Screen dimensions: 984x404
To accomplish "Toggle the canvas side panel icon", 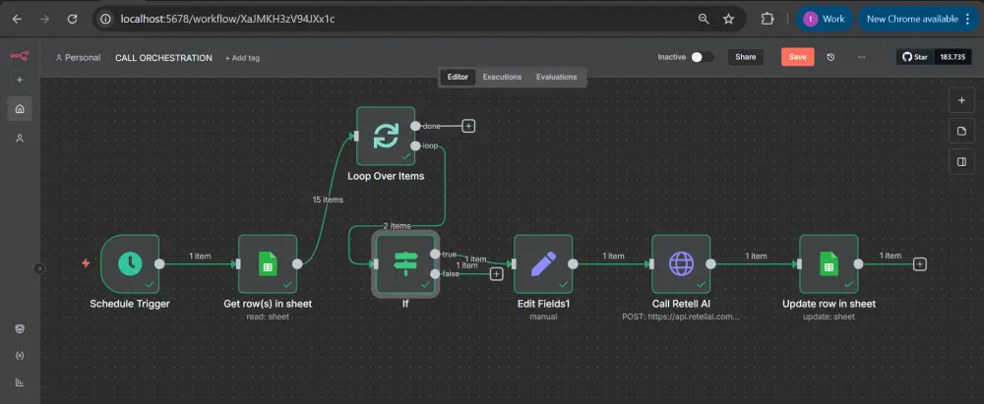I will (x=961, y=162).
